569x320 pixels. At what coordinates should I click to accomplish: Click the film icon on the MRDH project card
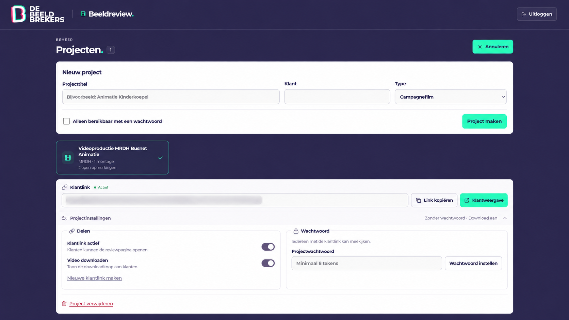(x=68, y=158)
